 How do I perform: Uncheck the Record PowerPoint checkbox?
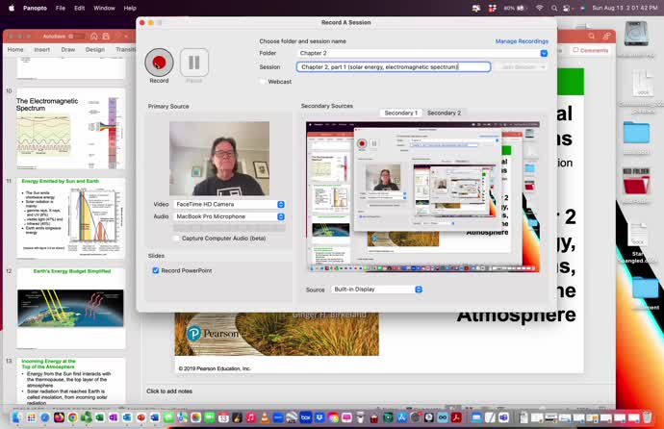pyautogui.click(x=156, y=270)
